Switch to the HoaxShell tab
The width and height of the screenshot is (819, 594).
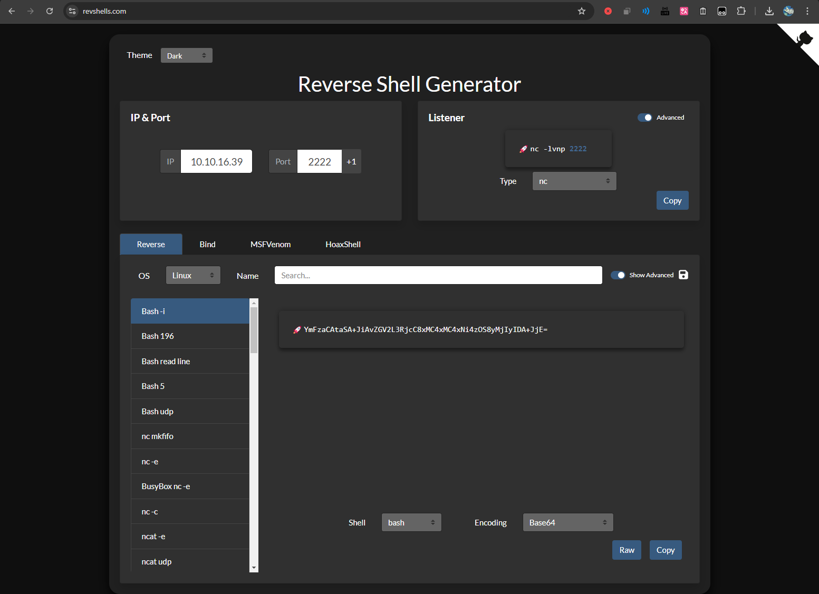pos(343,245)
